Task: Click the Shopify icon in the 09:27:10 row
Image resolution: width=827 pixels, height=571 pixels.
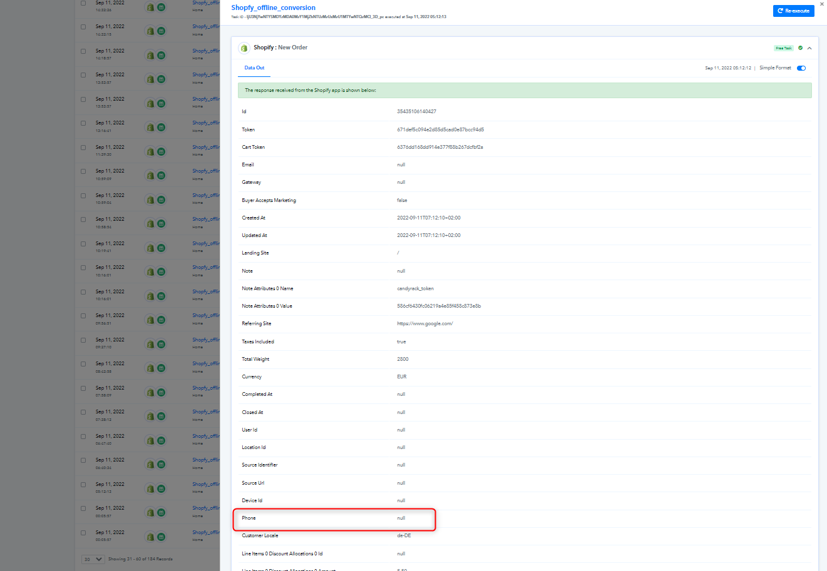Action: [x=150, y=345]
